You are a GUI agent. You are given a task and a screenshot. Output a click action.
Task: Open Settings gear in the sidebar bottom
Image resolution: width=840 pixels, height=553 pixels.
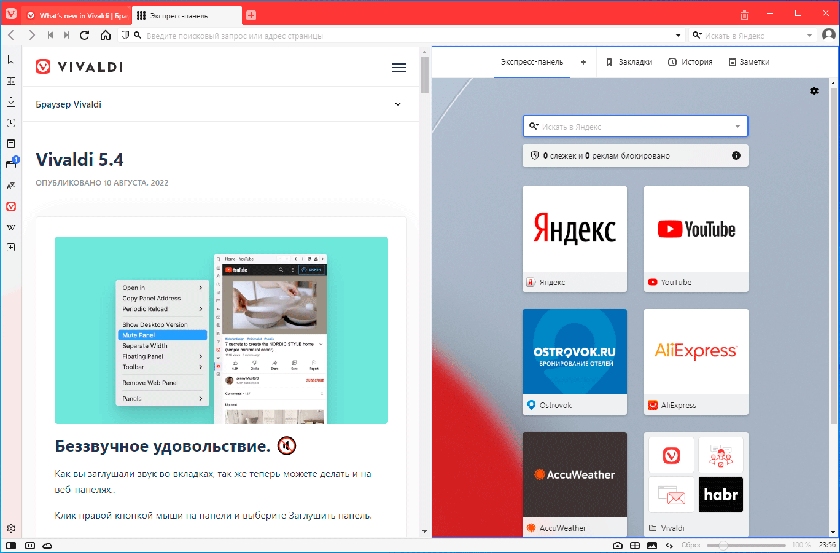click(x=11, y=528)
